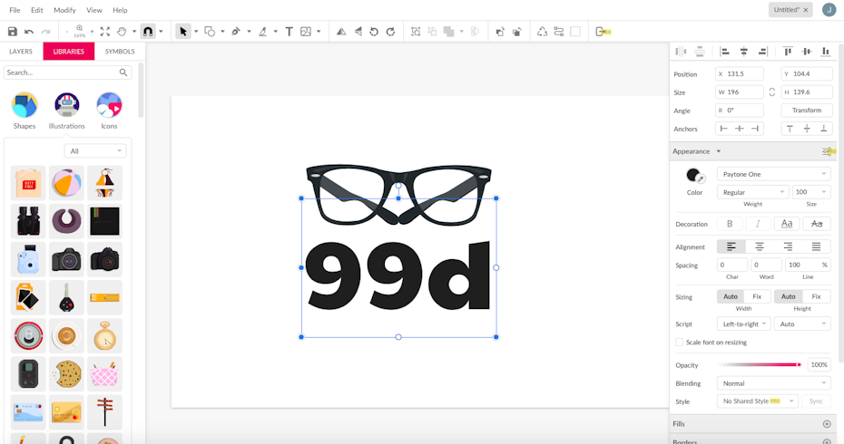844x444 pixels.
Task: Click the library Search field
Action: click(62, 72)
